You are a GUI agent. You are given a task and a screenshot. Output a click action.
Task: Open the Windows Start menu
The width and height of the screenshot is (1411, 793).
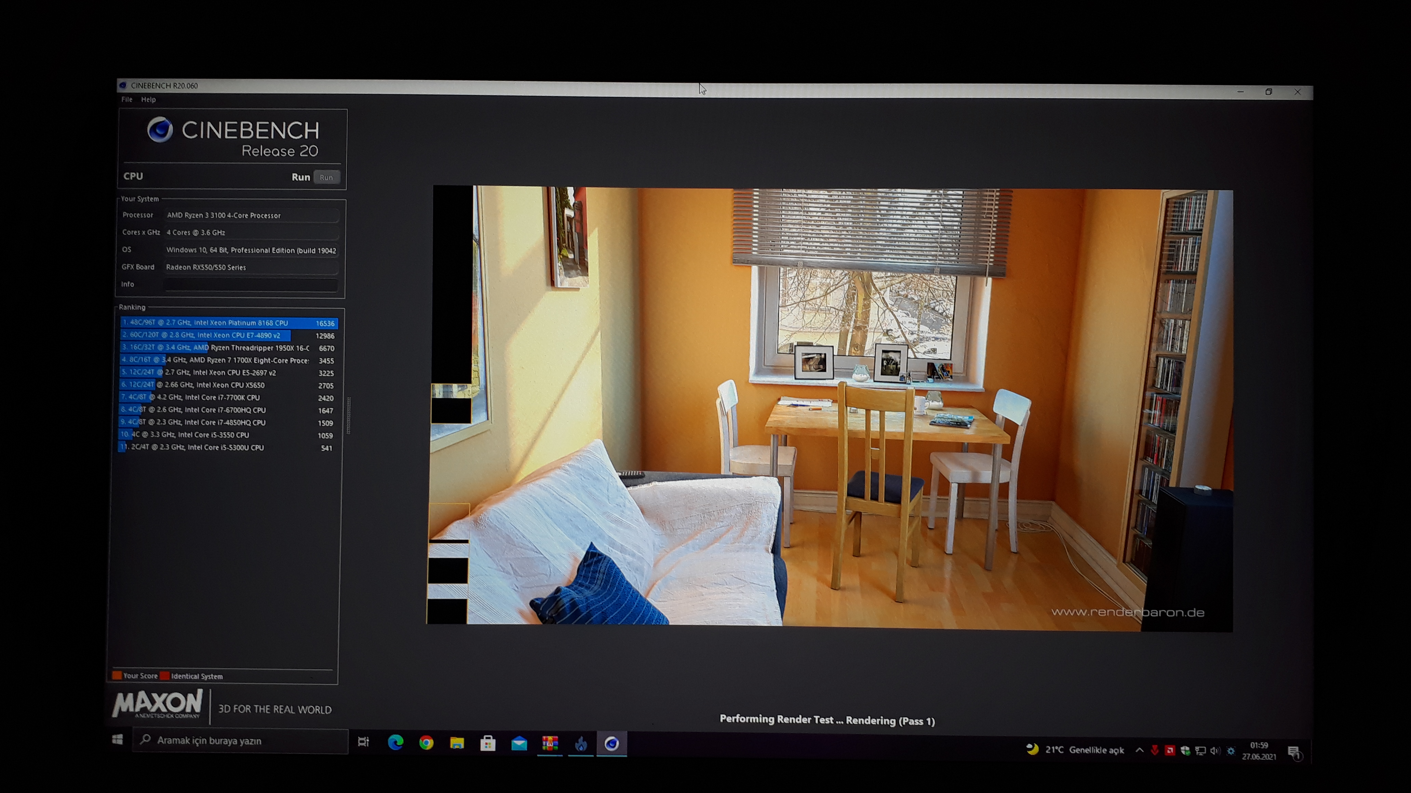(x=117, y=739)
